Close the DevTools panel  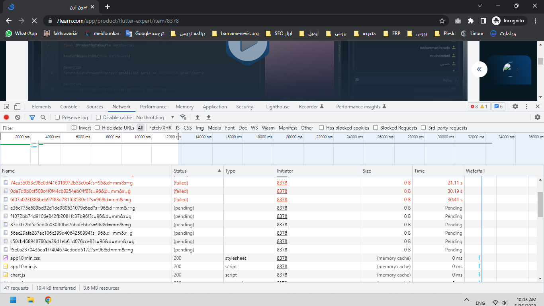538,106
